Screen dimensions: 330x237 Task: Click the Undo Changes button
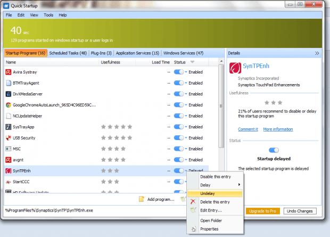pyautogui.click(x=300, y=211)
